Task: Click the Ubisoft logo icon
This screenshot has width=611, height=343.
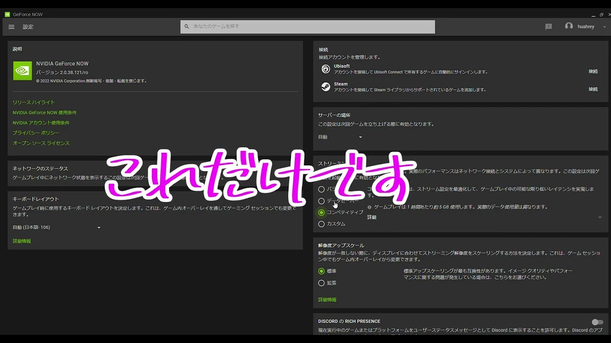Action: coord(326,69)
